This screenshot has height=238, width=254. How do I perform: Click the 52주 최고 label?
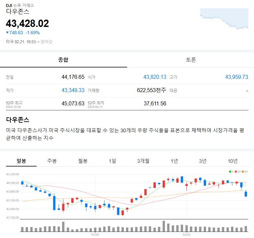[14, 103]
